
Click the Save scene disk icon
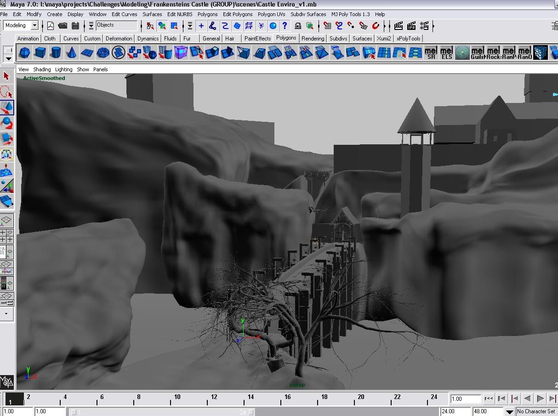click(x=75, y=26)
